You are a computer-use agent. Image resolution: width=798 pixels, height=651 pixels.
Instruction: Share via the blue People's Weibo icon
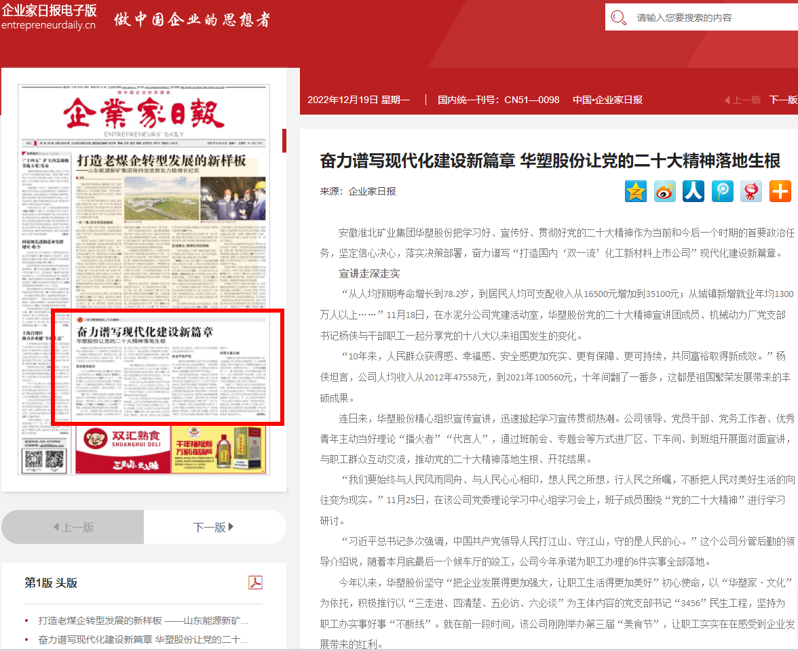[x=693, y=191]
